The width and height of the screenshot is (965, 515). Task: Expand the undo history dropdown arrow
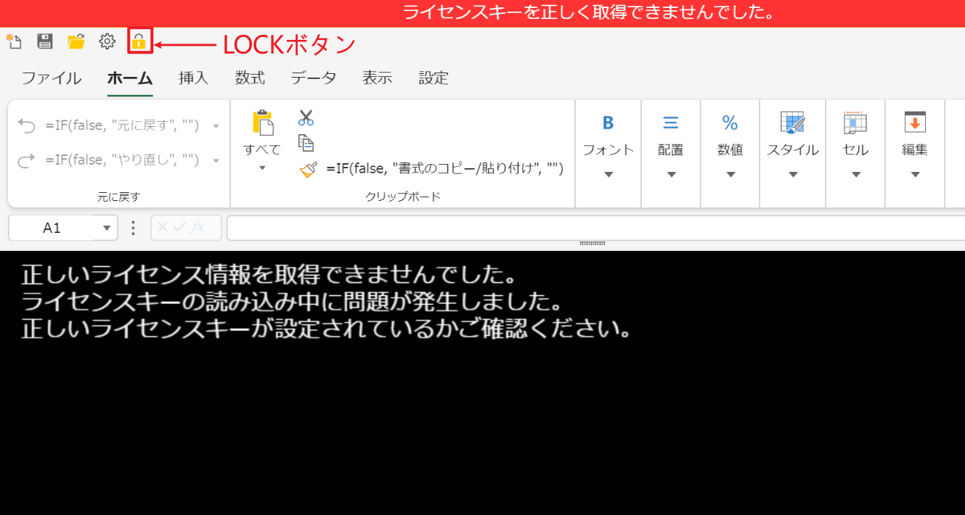(216, 127)
